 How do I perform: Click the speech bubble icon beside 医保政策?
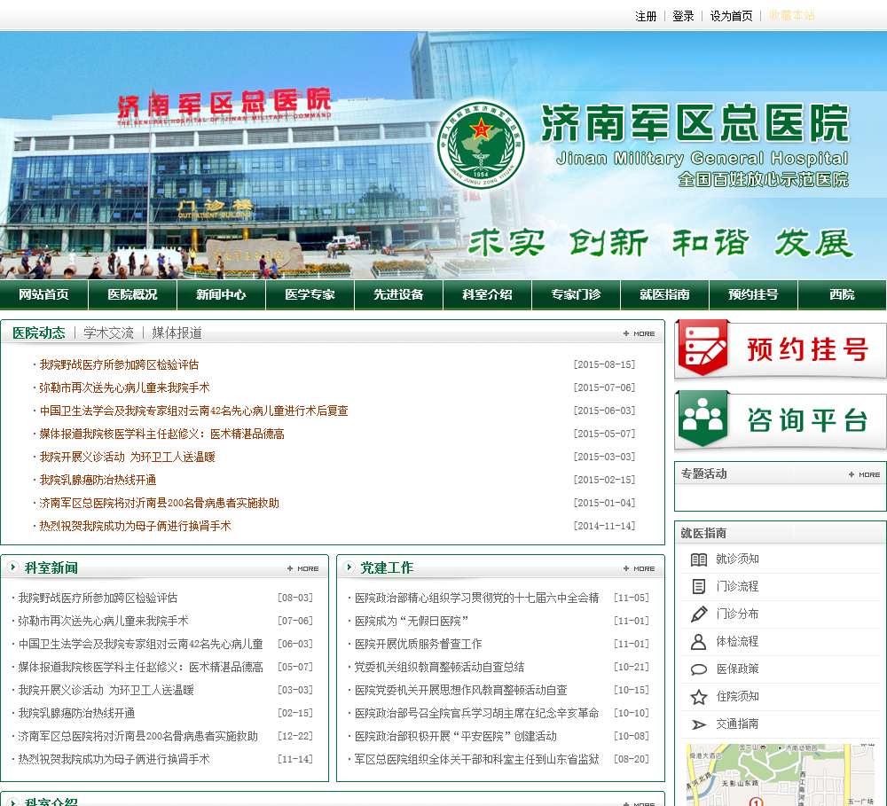pyautogui.click(x=699, y=669)
